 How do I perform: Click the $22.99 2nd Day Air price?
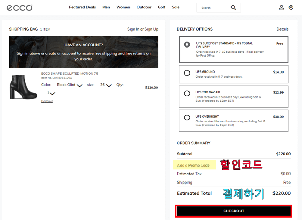(278, 92)
